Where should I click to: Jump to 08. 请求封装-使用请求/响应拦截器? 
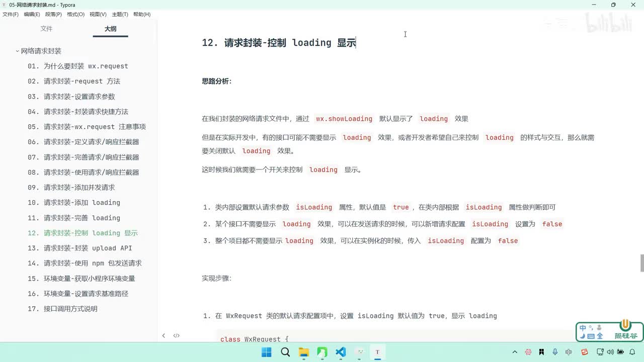84,172
